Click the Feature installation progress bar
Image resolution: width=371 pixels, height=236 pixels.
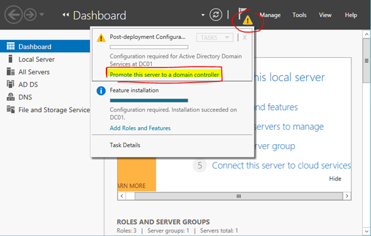tap(149, 101)
